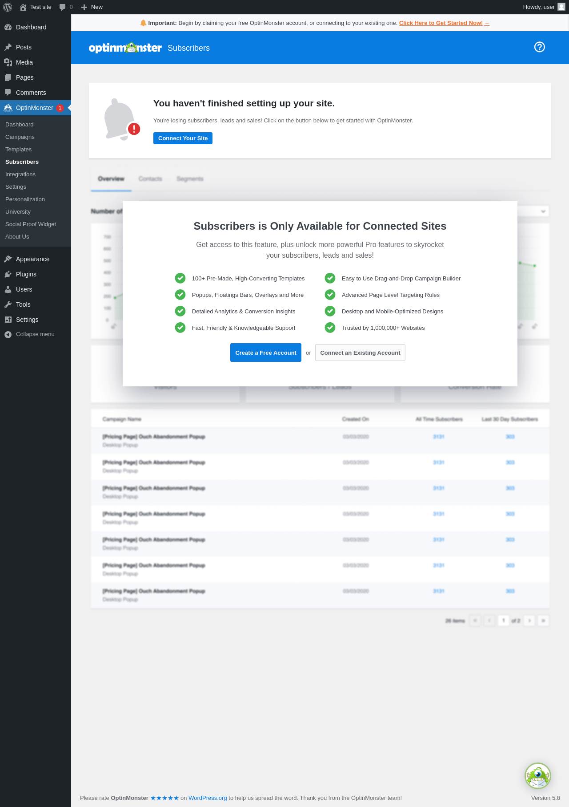Go to last page in pagination

click(543, 620)
